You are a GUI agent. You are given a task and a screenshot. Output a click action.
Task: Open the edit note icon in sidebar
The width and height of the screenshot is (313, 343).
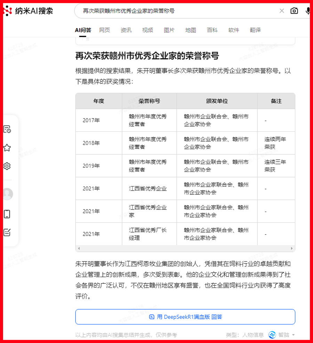7,232
